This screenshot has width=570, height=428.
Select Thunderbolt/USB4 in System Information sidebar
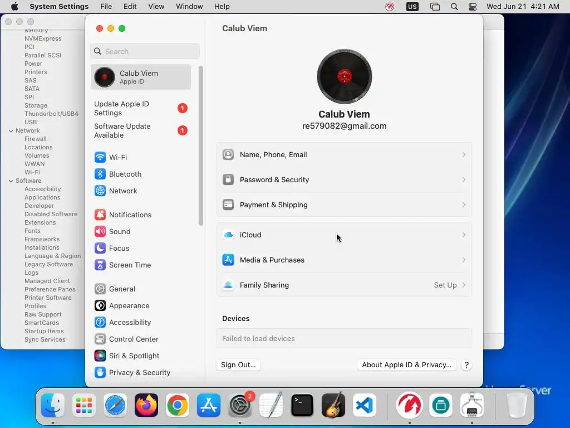[x=51, y=114]
